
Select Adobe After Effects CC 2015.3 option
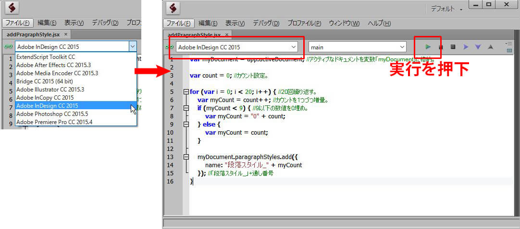tap(76, 65)
